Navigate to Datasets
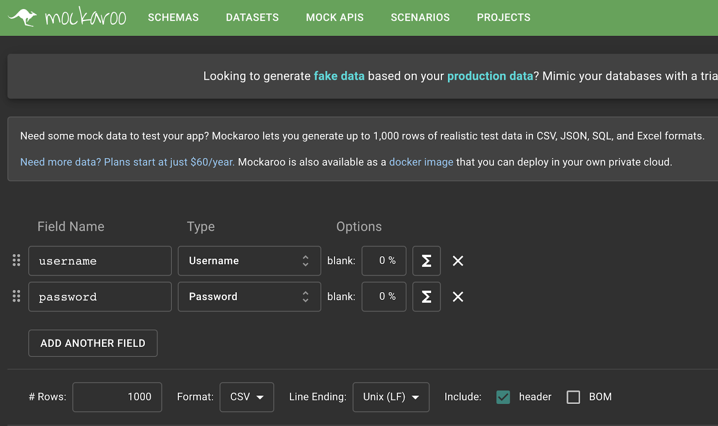718x426 pixels. 252,18
